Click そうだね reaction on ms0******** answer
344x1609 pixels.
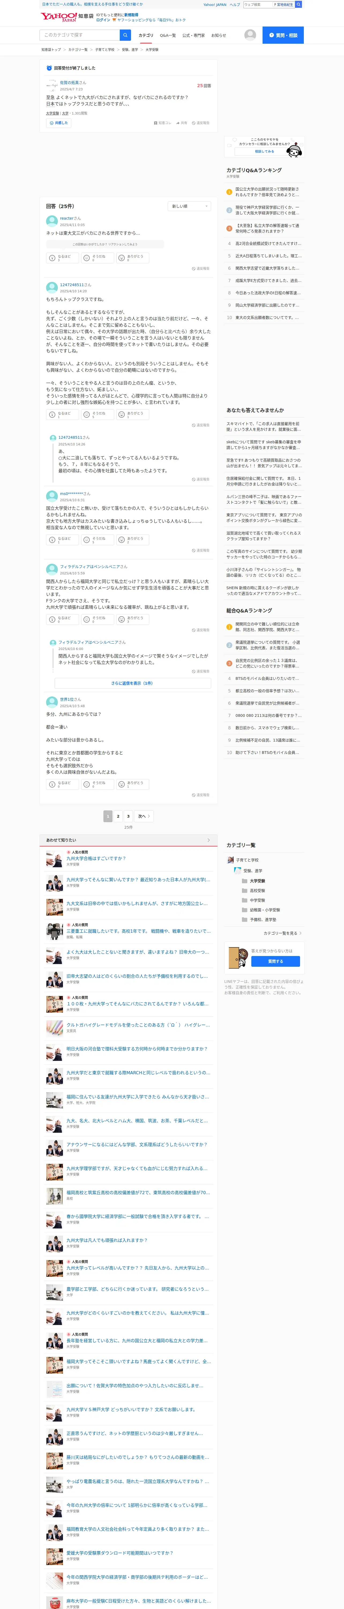(x=98, y=540)
